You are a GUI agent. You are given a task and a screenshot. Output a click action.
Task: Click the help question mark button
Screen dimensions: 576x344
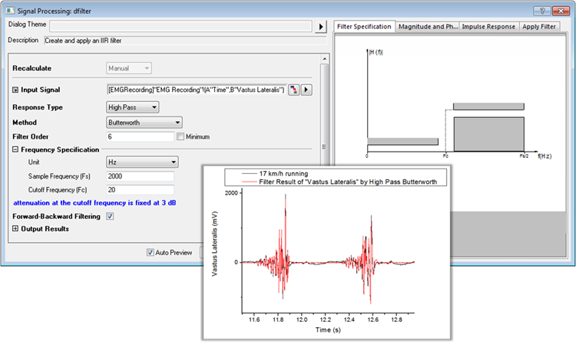coord(545,11)
